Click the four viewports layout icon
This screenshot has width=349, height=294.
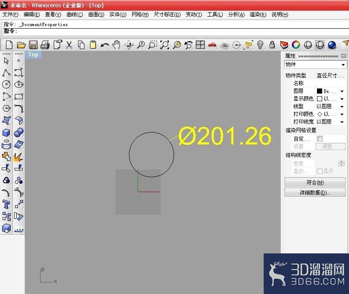[201, 45]
